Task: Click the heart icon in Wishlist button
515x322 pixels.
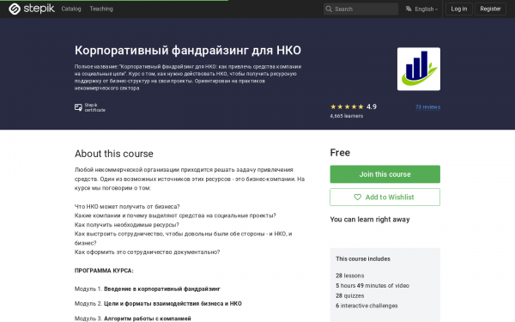Action: coord(357,197)
